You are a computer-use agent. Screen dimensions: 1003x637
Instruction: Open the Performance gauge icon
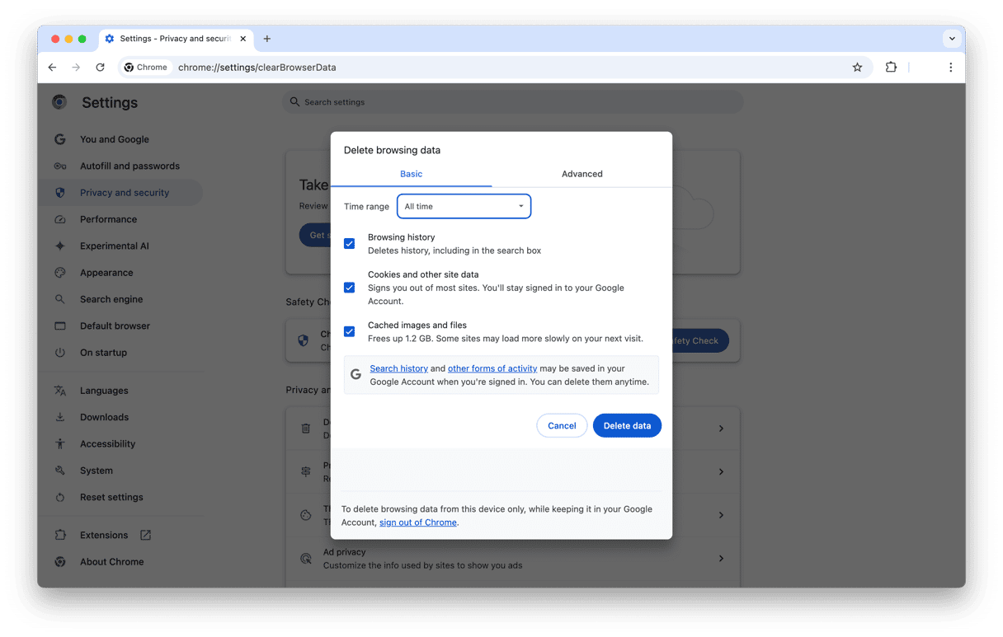60,219
